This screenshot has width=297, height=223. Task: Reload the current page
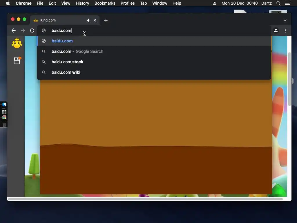point(32,30)
